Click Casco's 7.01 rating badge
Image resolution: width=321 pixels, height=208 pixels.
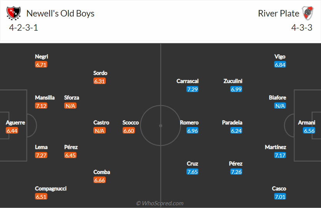280,197
